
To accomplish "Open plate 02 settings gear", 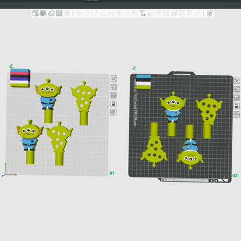I will [x=236, y=115].
